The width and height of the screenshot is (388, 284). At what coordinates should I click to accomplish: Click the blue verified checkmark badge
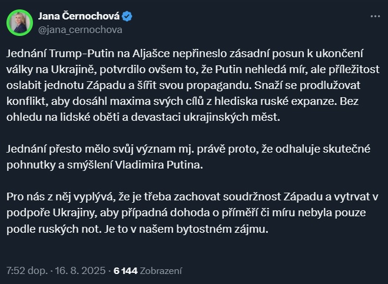point(127,16)
